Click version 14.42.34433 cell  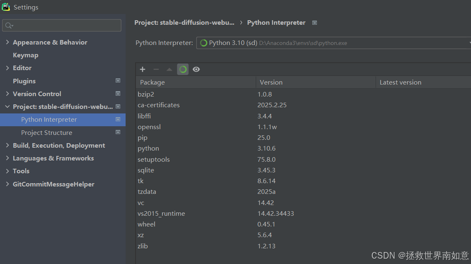click(x=276, y=214)
